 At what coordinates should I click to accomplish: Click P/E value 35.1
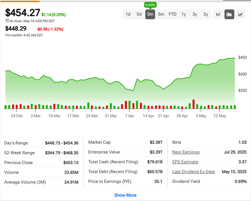(158, 181)
